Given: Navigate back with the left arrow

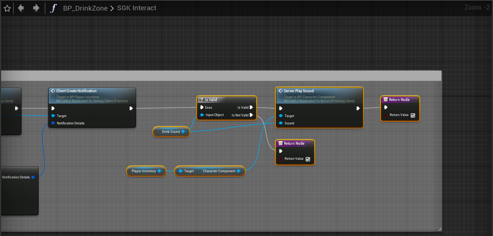Looking at the screenshot, I should click(x=21, y=8).
